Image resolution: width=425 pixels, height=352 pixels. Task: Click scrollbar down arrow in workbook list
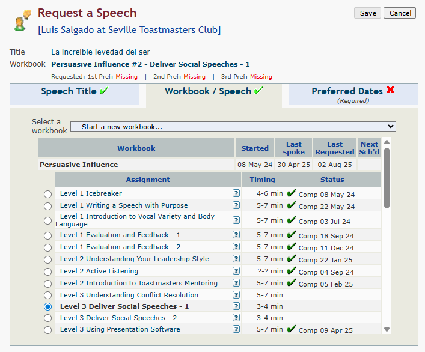click(x=387, y=329)
